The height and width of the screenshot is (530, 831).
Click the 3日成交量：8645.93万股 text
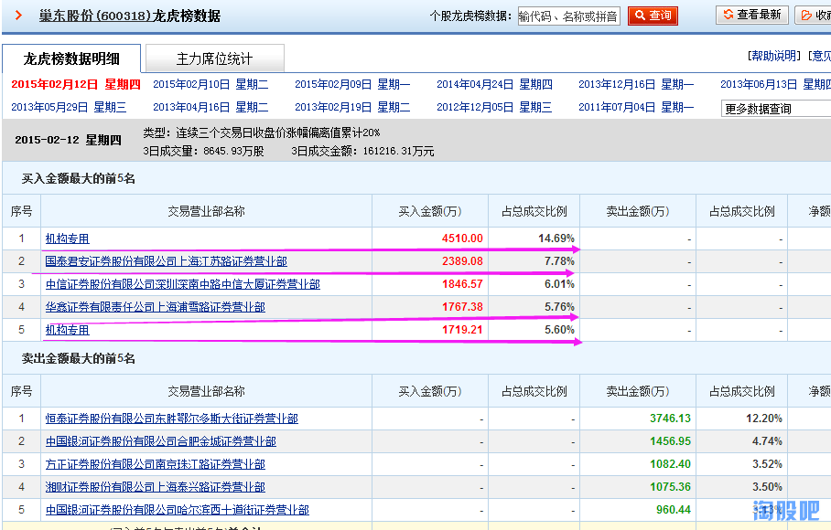pos(203,152)
